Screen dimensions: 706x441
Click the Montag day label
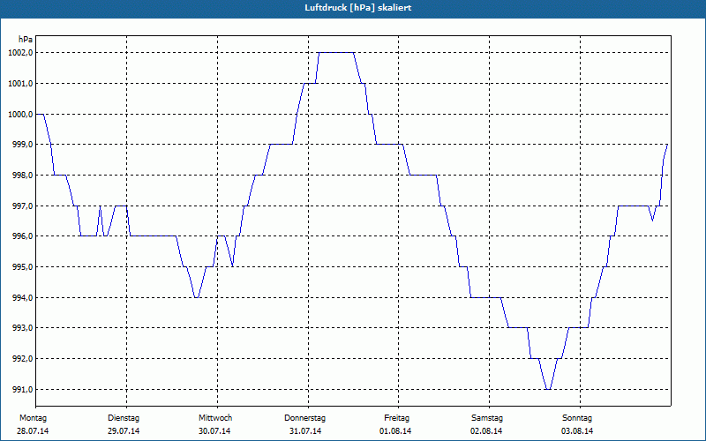(x=33, y=418)
